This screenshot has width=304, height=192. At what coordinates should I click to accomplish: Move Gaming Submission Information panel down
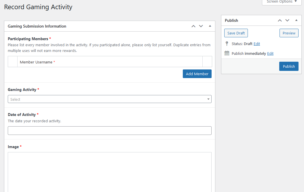pyautogui.click(x=201, y=26)
